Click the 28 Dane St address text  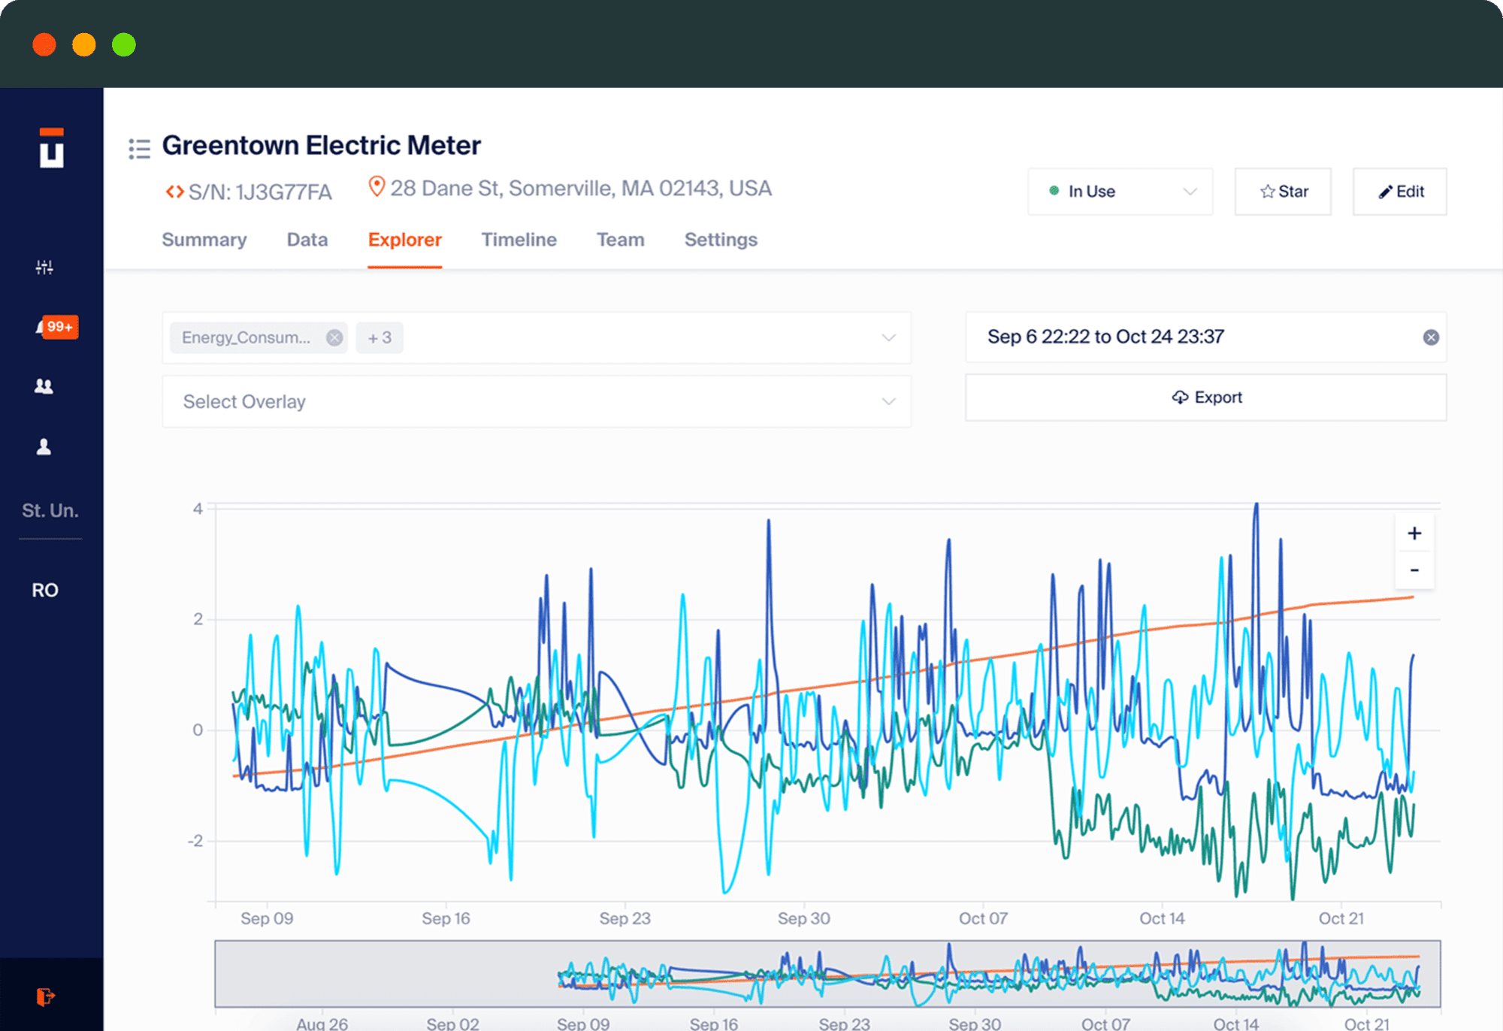point(581,188)
